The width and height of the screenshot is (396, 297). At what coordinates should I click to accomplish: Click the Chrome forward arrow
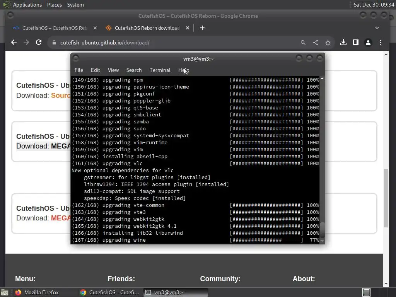pyautogui.click(x=26, y=43)
